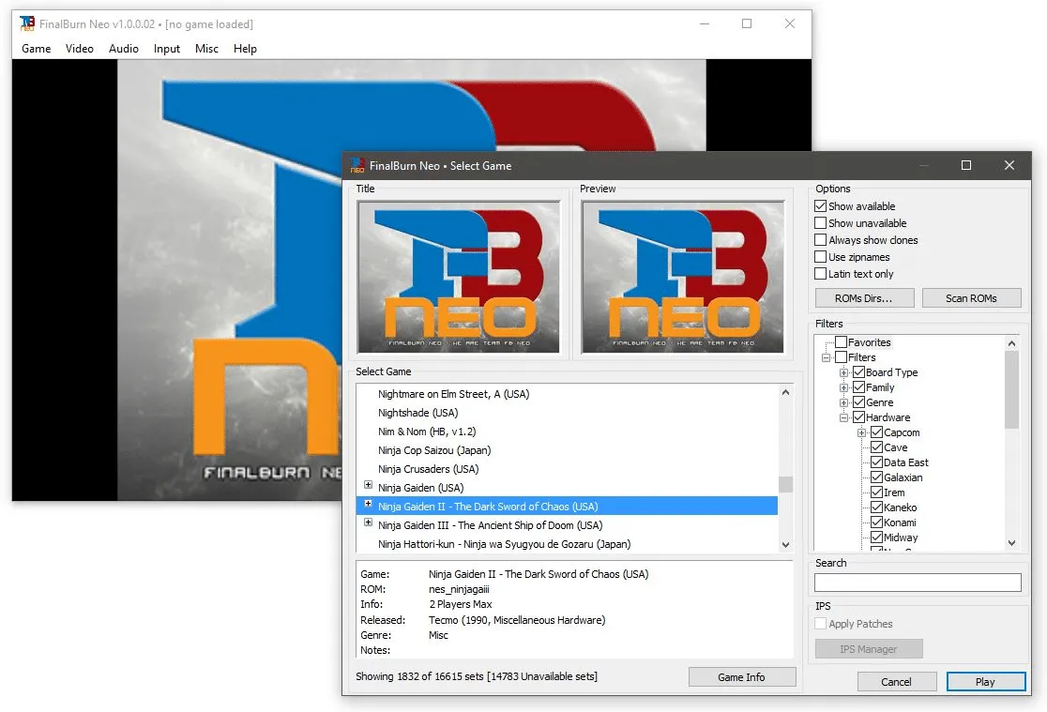Expand Ninja Gaiden (USA) clone list

pos(368,487)
